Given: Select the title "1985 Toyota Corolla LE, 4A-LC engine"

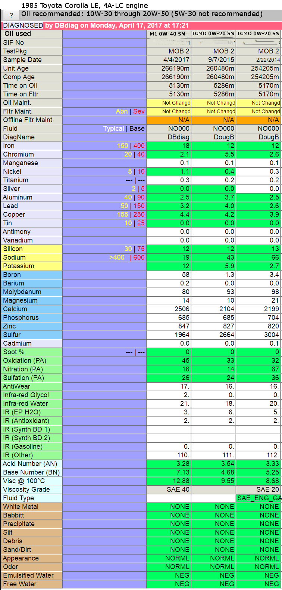Looking at the screenshot, I should pos(85,6).
